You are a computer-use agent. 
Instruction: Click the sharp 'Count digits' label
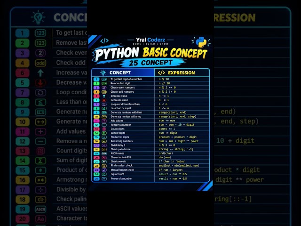click(118, 129)
